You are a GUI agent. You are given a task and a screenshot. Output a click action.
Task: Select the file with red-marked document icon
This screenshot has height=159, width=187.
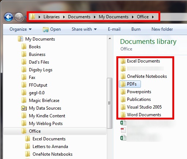123,130
